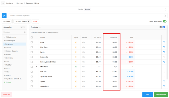Click the up/down stepper at top right
This screenshot has height=98, width=169.
(x=165, y=9)
